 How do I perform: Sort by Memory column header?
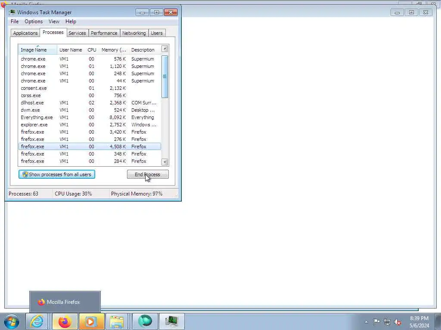114,50
